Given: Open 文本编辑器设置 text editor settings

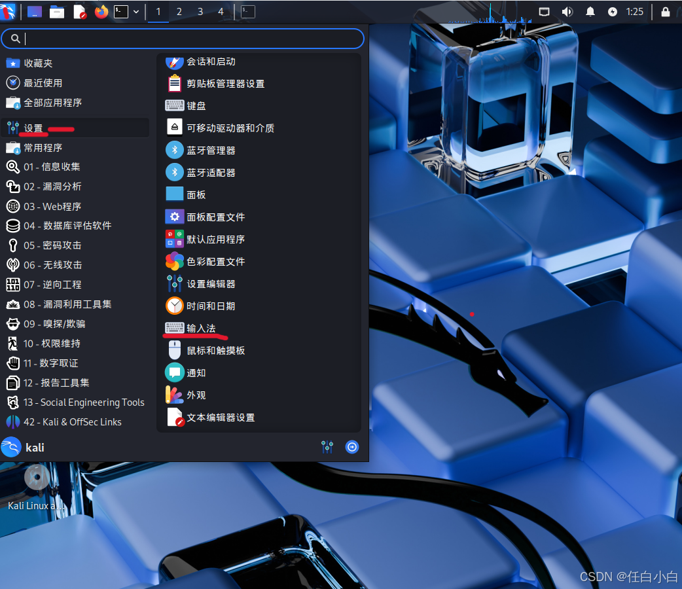Looking at the screenshot, I should [x=259, y=417].
